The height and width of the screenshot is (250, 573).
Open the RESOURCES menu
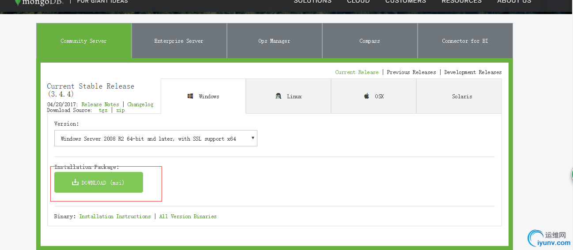[462, 2]
